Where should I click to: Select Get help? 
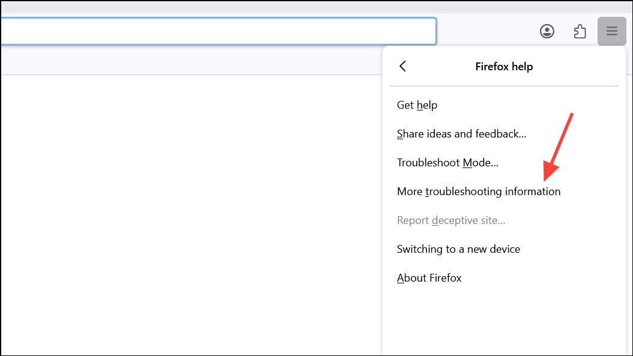click(417, 105)
